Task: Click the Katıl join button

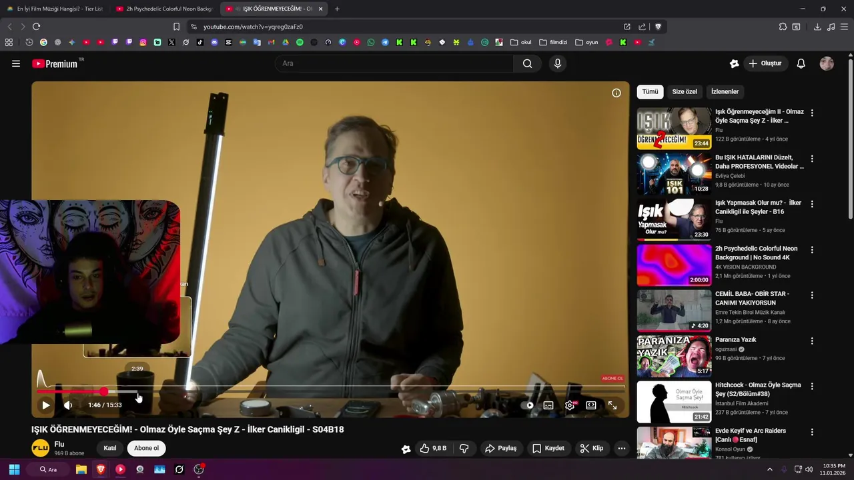Action: tap(110, 448)
